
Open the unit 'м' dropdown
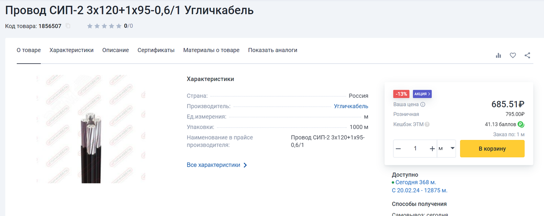tap(447, 149)
